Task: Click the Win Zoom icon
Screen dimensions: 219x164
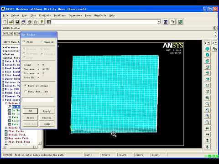Action: [207, 110]
